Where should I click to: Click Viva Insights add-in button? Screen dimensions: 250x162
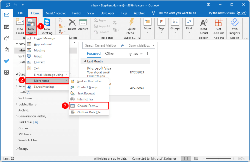[x=234, y=27]
